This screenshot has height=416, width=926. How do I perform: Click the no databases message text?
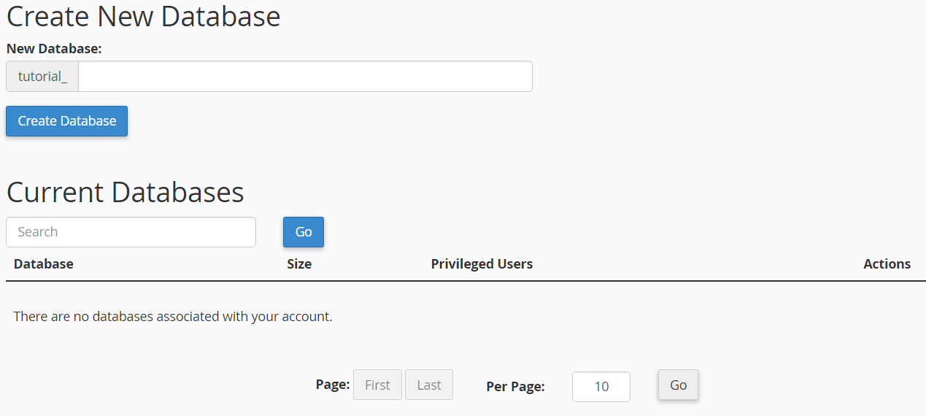click(x=173, y=317)
